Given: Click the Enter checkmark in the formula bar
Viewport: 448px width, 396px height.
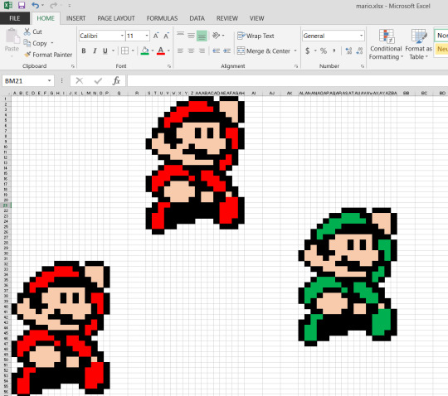Looking at the screenshot, I should coord(98,81).
